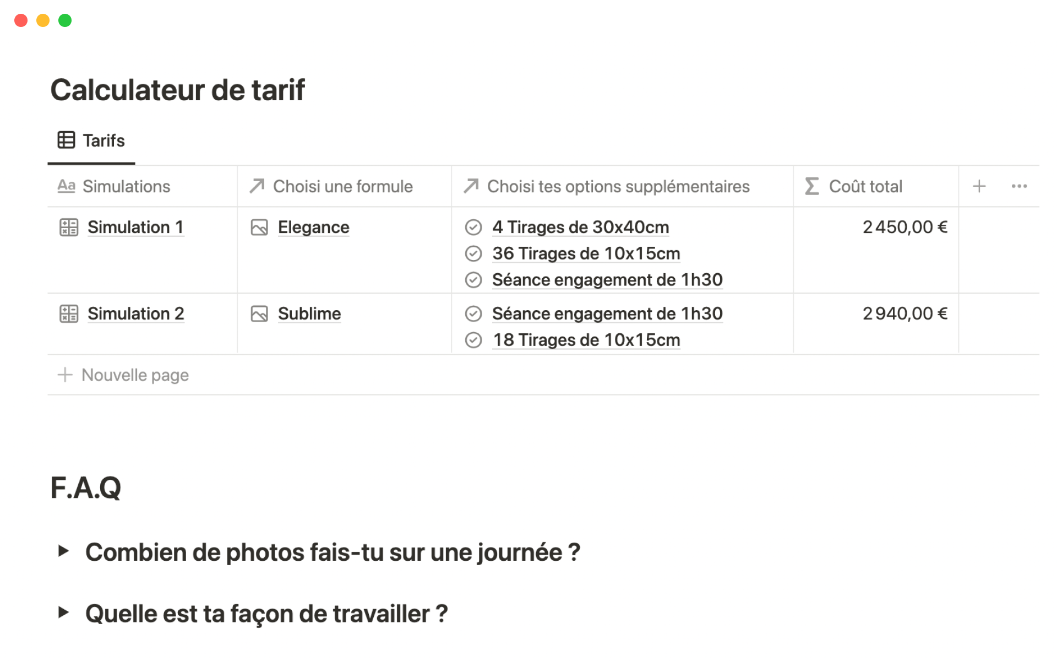Open the Sublime formula link
This screenshot has height=661, width=1057.
point(309,313)
